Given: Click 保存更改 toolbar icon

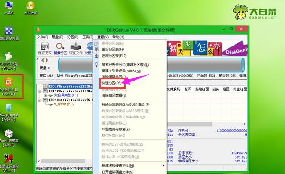Looking at the screenshot, I should click(x=45, y=48).
